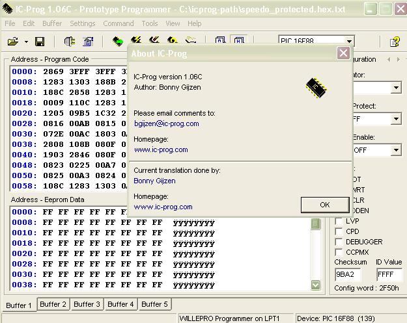The width and height of the screenshot is (407, 323).
Task: Toggle the DEBUGGER fuse checkbox
Action: pos(339,240)
